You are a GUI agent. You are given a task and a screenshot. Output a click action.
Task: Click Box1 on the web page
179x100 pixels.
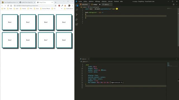(10, 22)
